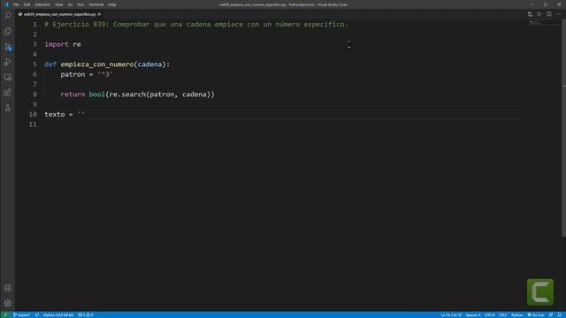Click the 'empieza_con_numero' function name
The image size is (566, 318).
click(97, 64)
